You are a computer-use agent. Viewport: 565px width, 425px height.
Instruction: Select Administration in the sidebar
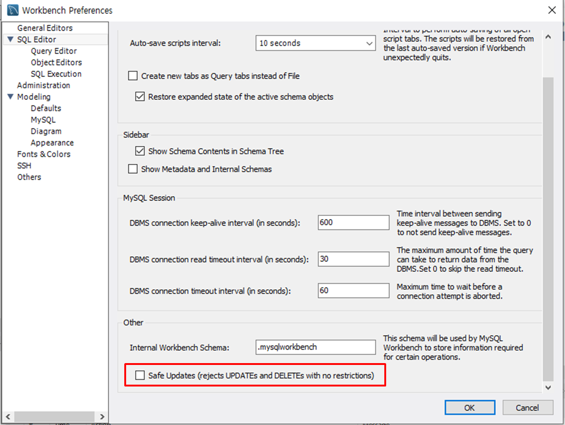[44, 85]
